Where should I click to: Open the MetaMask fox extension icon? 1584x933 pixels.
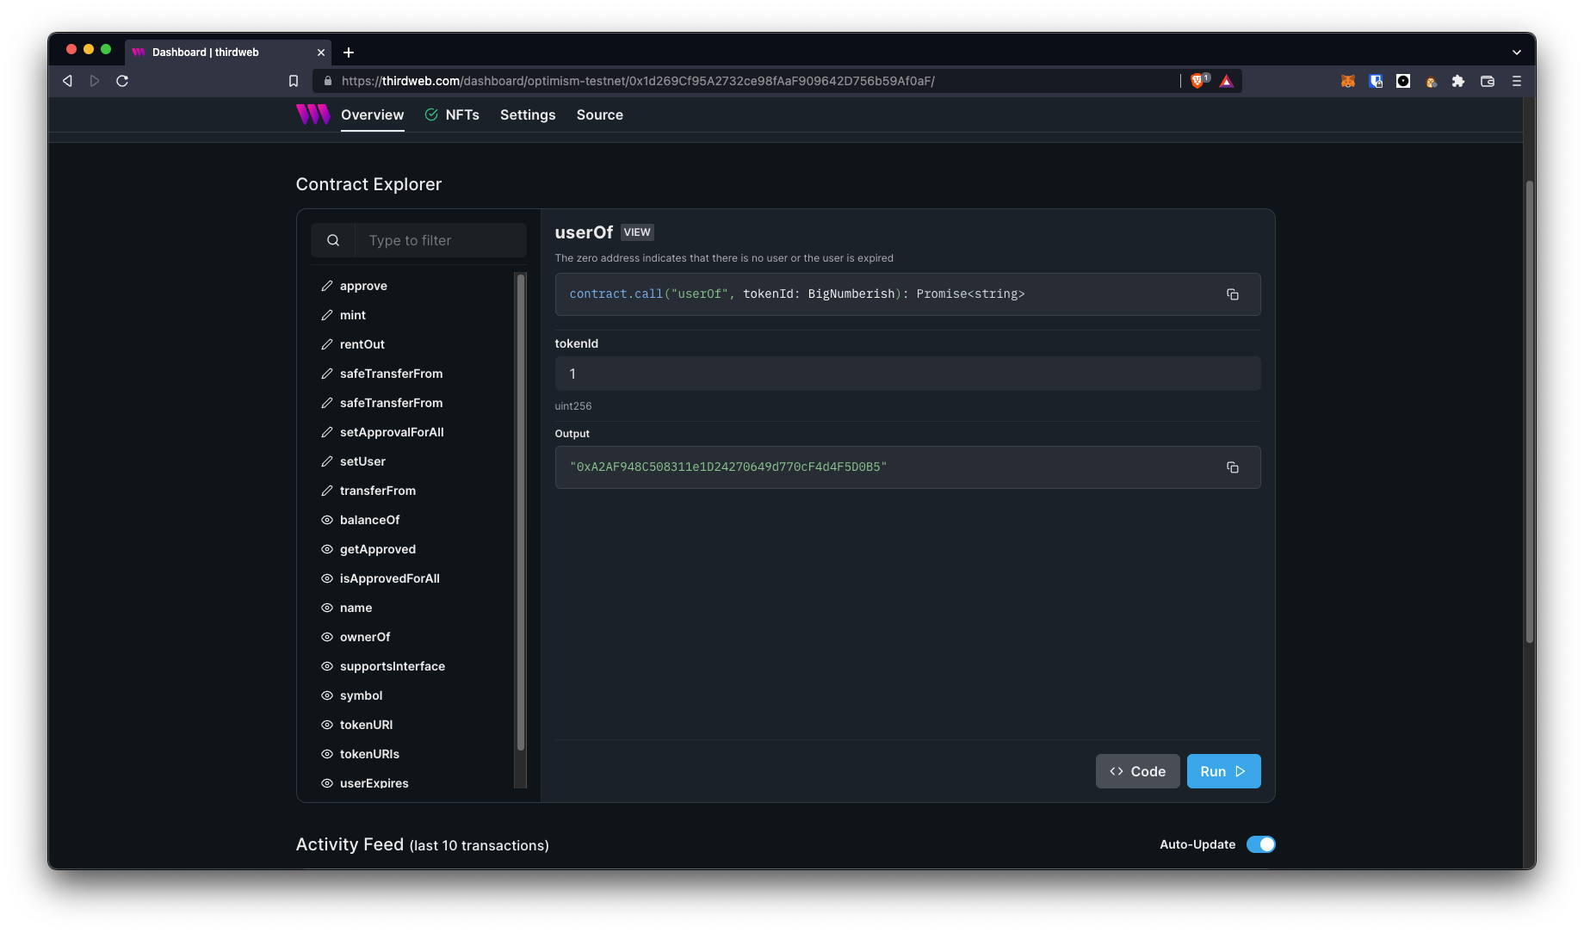(1347, 81)
